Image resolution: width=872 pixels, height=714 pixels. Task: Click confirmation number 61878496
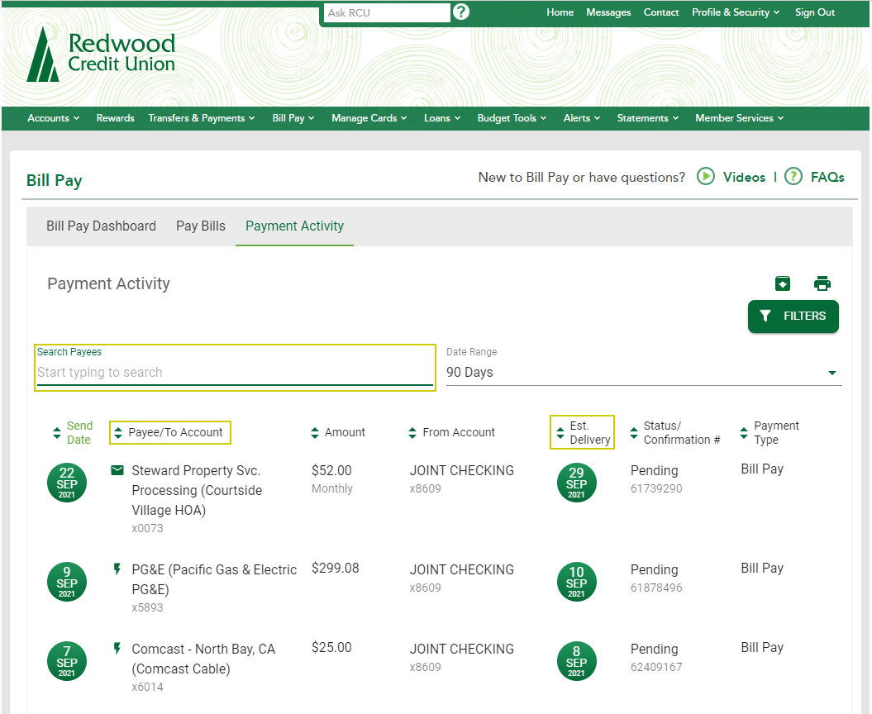pos(656,588)
